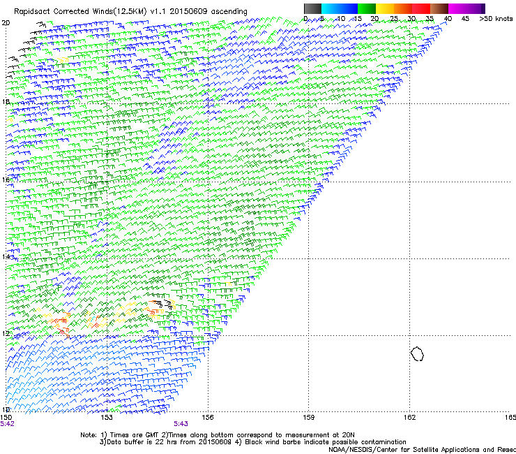The width and height of the screenshot is (516, 454).
Task: Click the brown 35-40 knots legend swatch
Action: pos(439,8)
